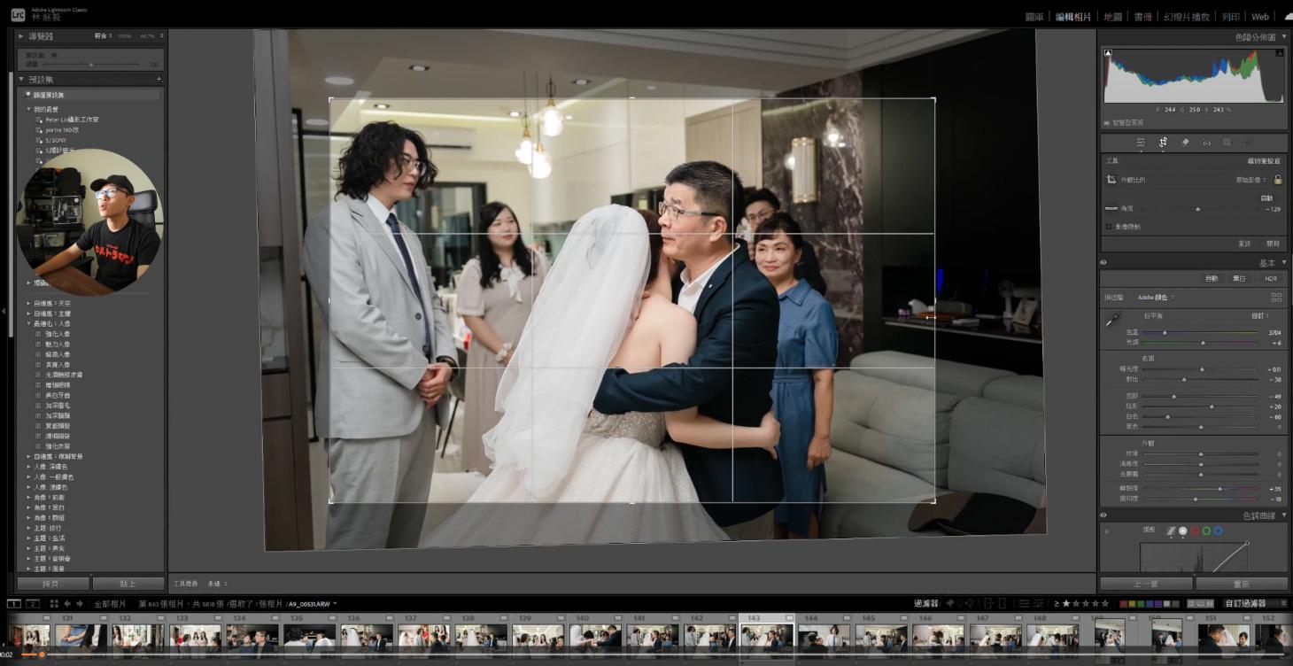
Task: Toggle the Basic panel visibility eye
Action: (1103, 263)
